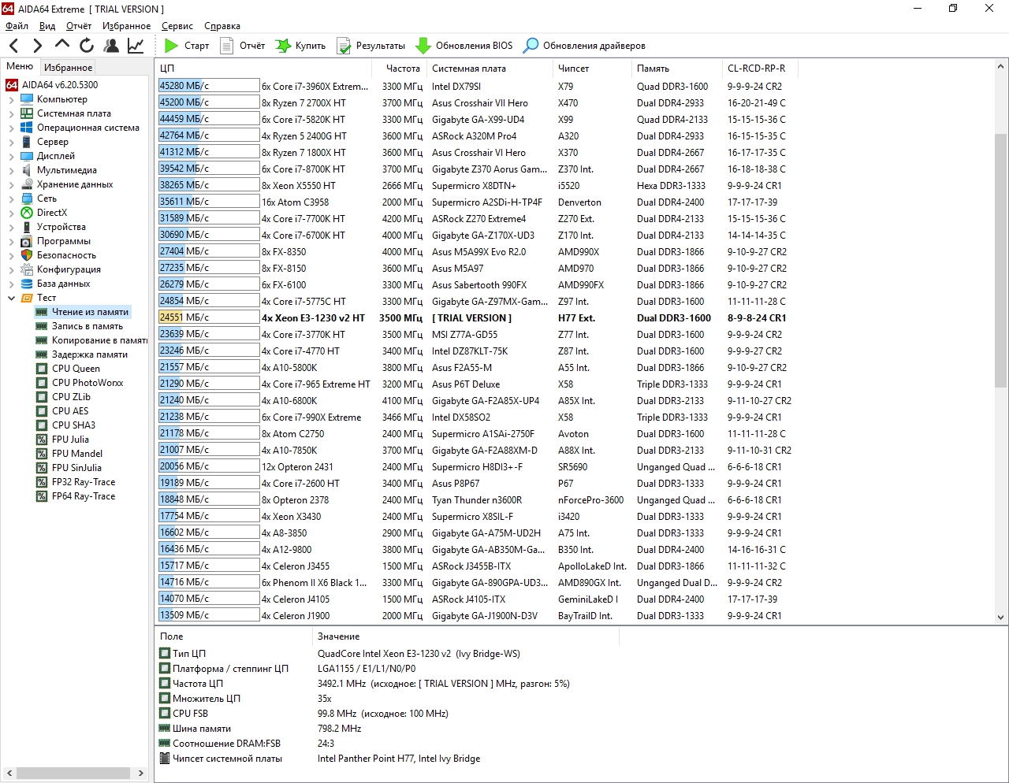Select the Конфигурация tree item
Screen dimensions: 1009x783
pyautogui.click(x=69, y=269)
